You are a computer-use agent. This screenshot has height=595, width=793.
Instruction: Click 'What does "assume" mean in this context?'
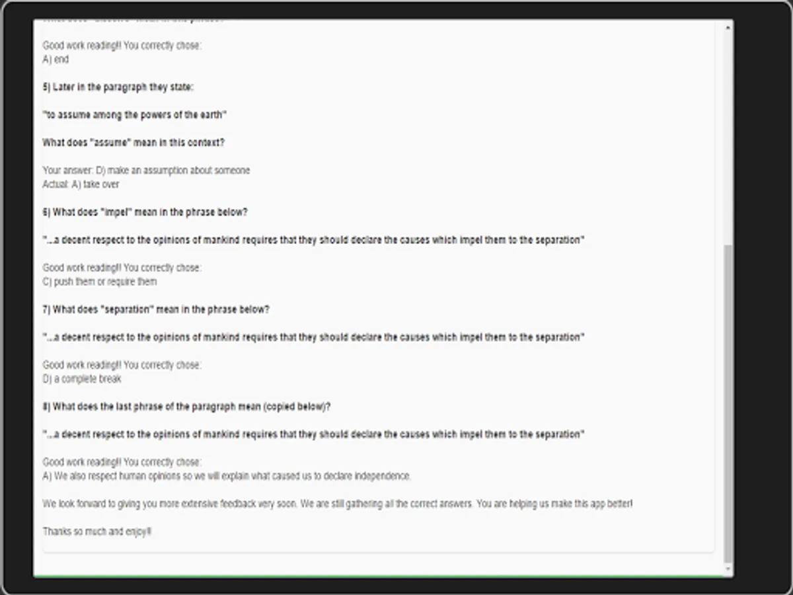133,143
